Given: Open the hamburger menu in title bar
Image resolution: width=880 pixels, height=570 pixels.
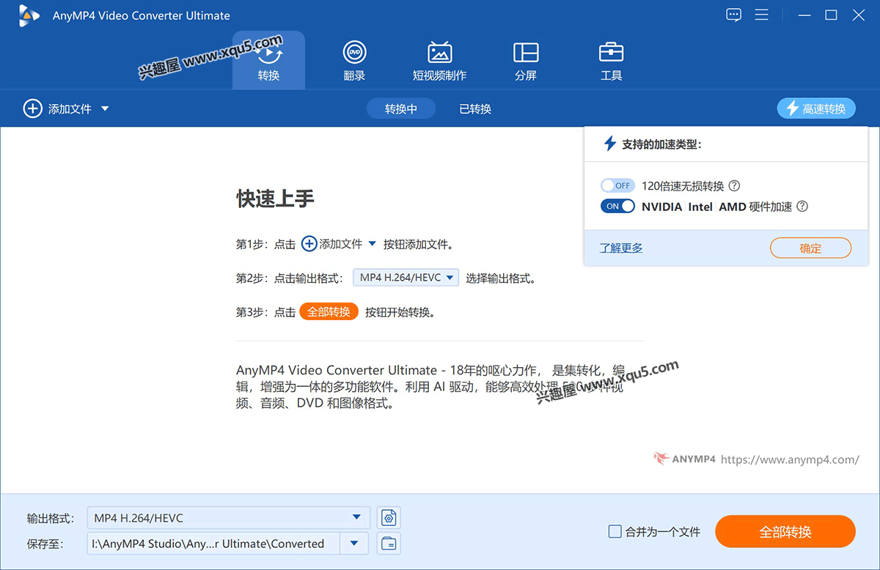Looking at the screenshot, I should click(x=762, y=15).
